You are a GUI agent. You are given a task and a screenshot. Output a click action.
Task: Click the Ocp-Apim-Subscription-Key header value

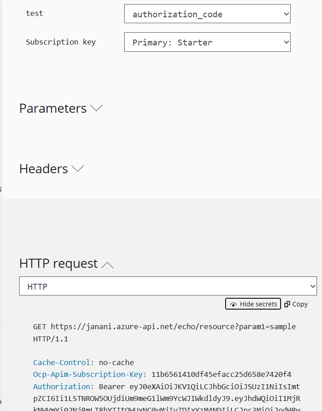pos(223,374)
